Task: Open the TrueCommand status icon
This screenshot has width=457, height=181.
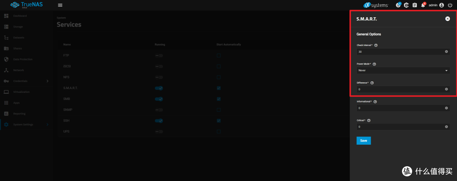Action: click(407, 5)
